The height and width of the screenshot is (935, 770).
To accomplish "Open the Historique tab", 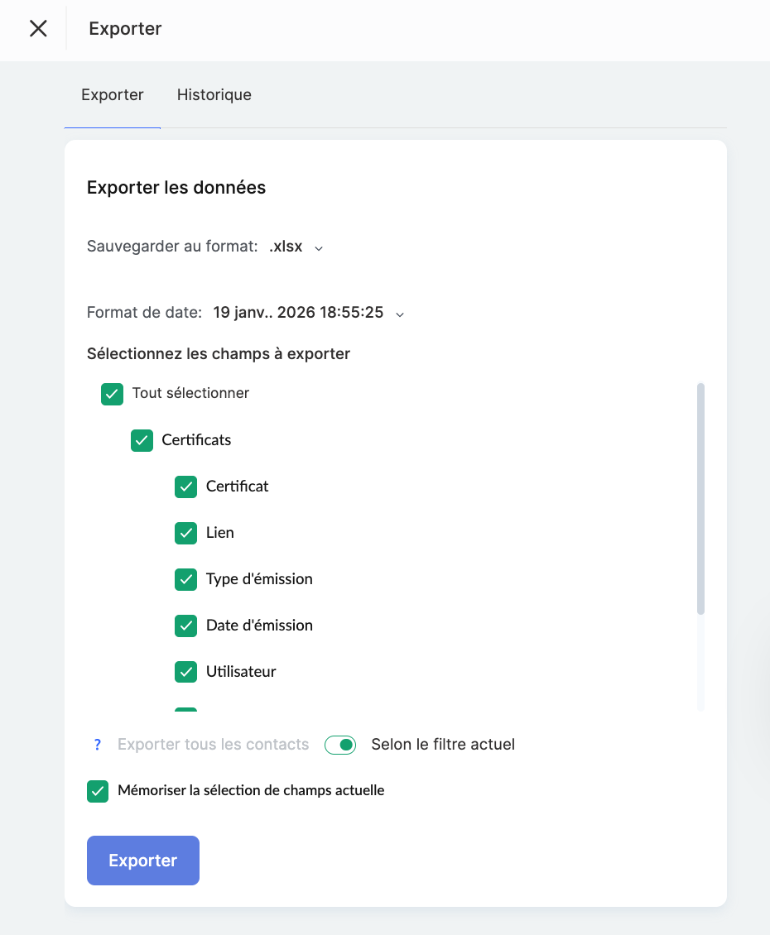I will point(214,95).
